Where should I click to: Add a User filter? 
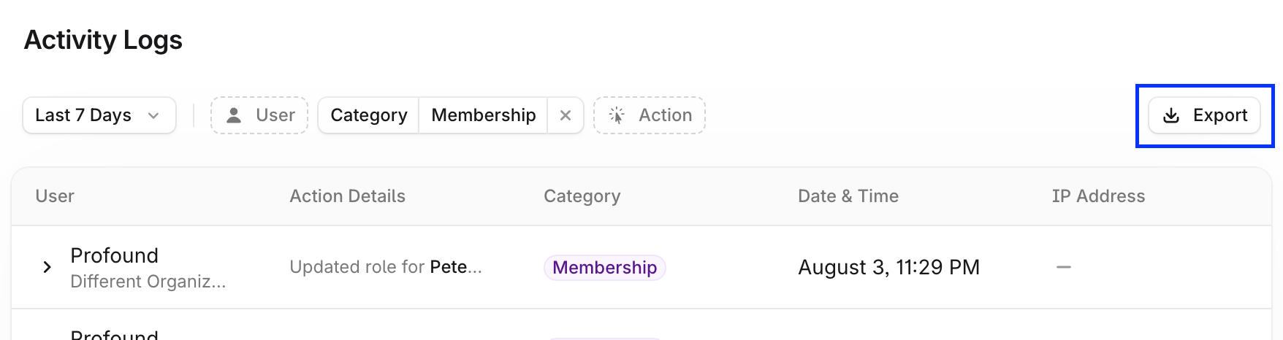pyautogui.click(x=259, y=115)
